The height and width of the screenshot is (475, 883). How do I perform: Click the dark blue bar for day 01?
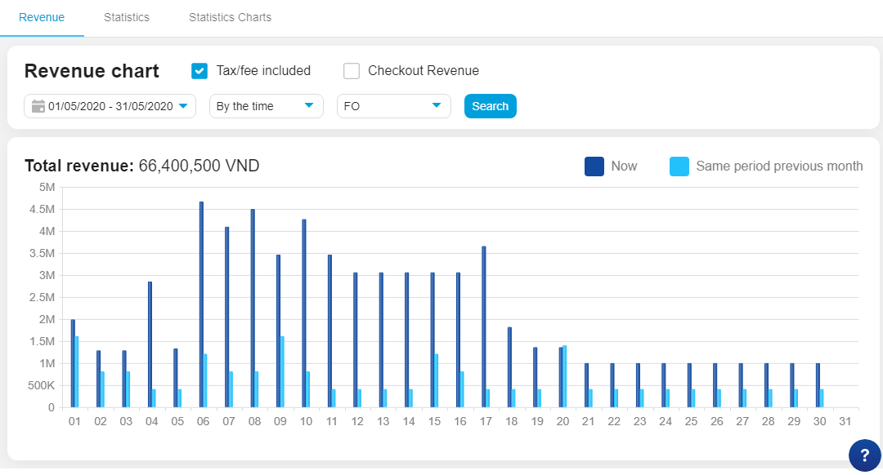click(73, 363)
